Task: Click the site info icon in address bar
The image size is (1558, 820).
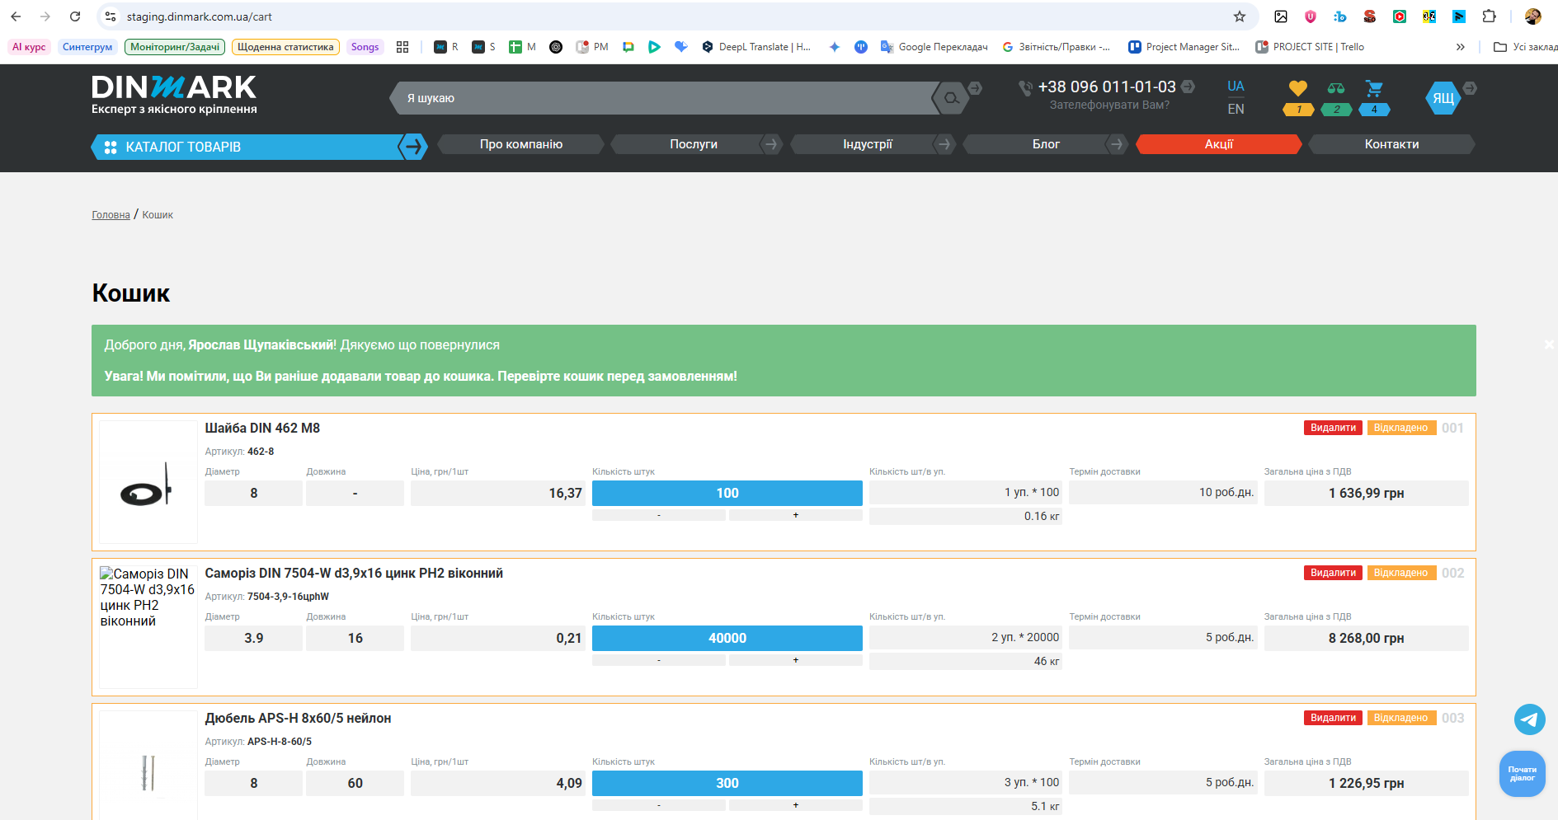Action: [111, 16]
